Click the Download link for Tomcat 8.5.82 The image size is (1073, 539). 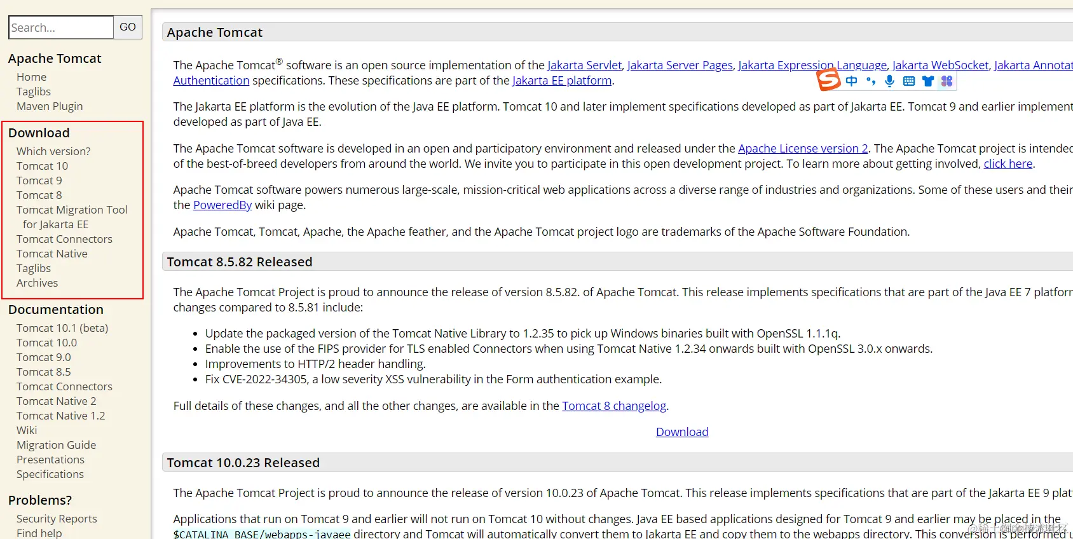click(682, 432)
